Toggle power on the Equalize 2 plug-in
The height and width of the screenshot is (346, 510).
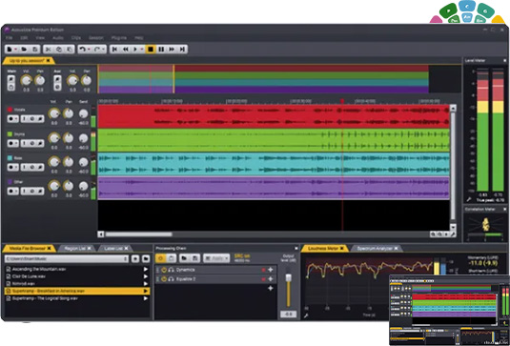coord(164,279)
